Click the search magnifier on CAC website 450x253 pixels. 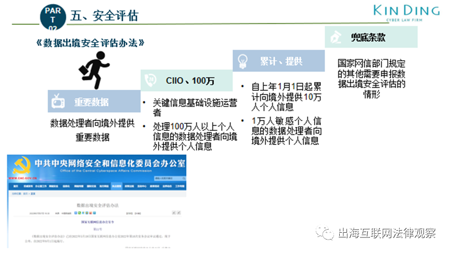(184, 178)
